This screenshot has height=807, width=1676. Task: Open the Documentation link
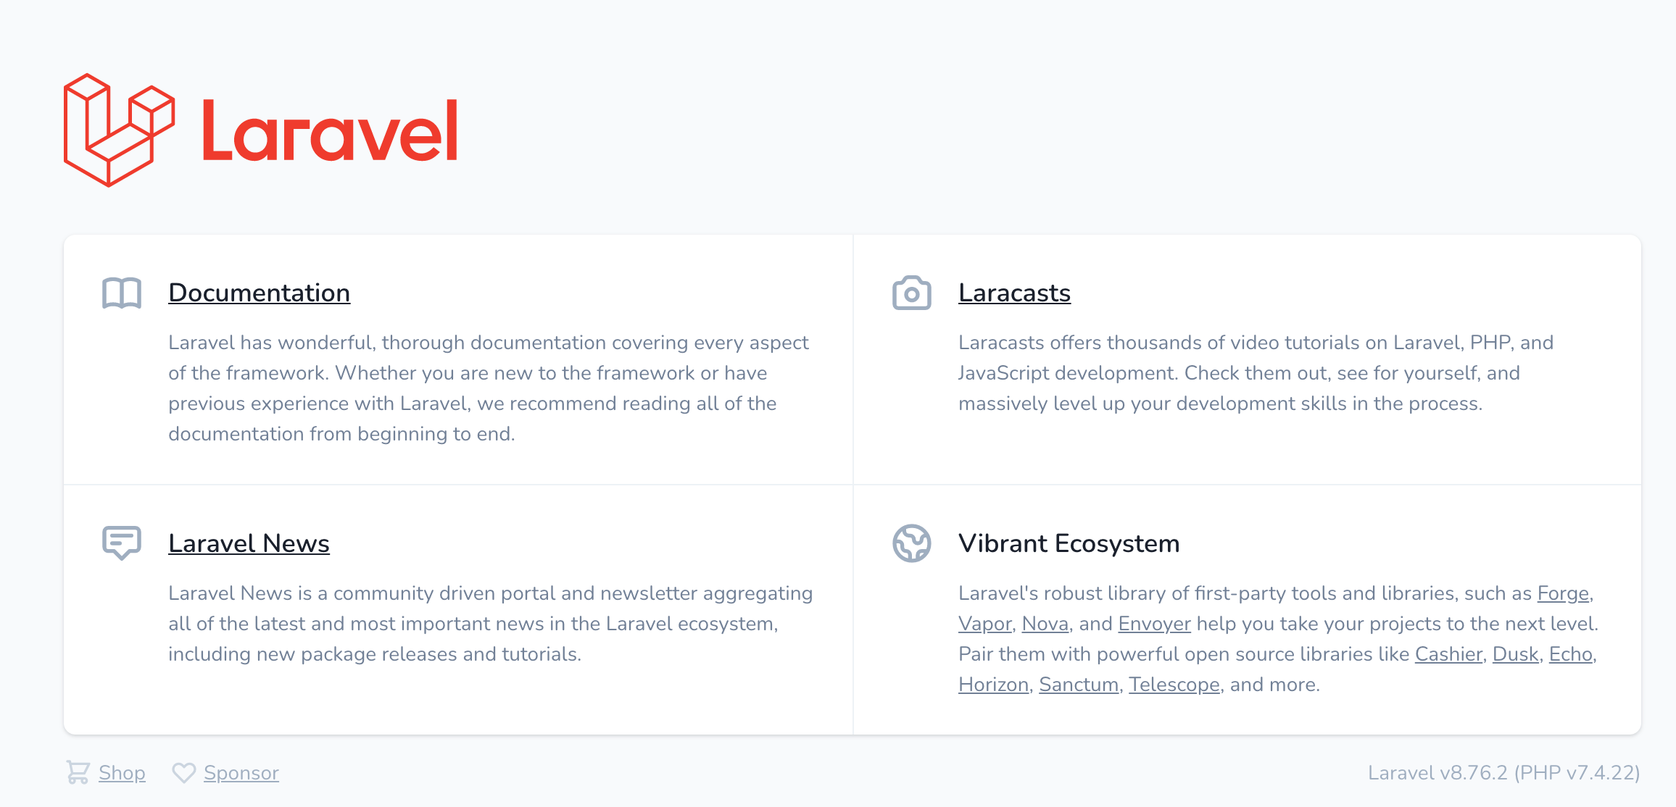click(x=260, y=293)
